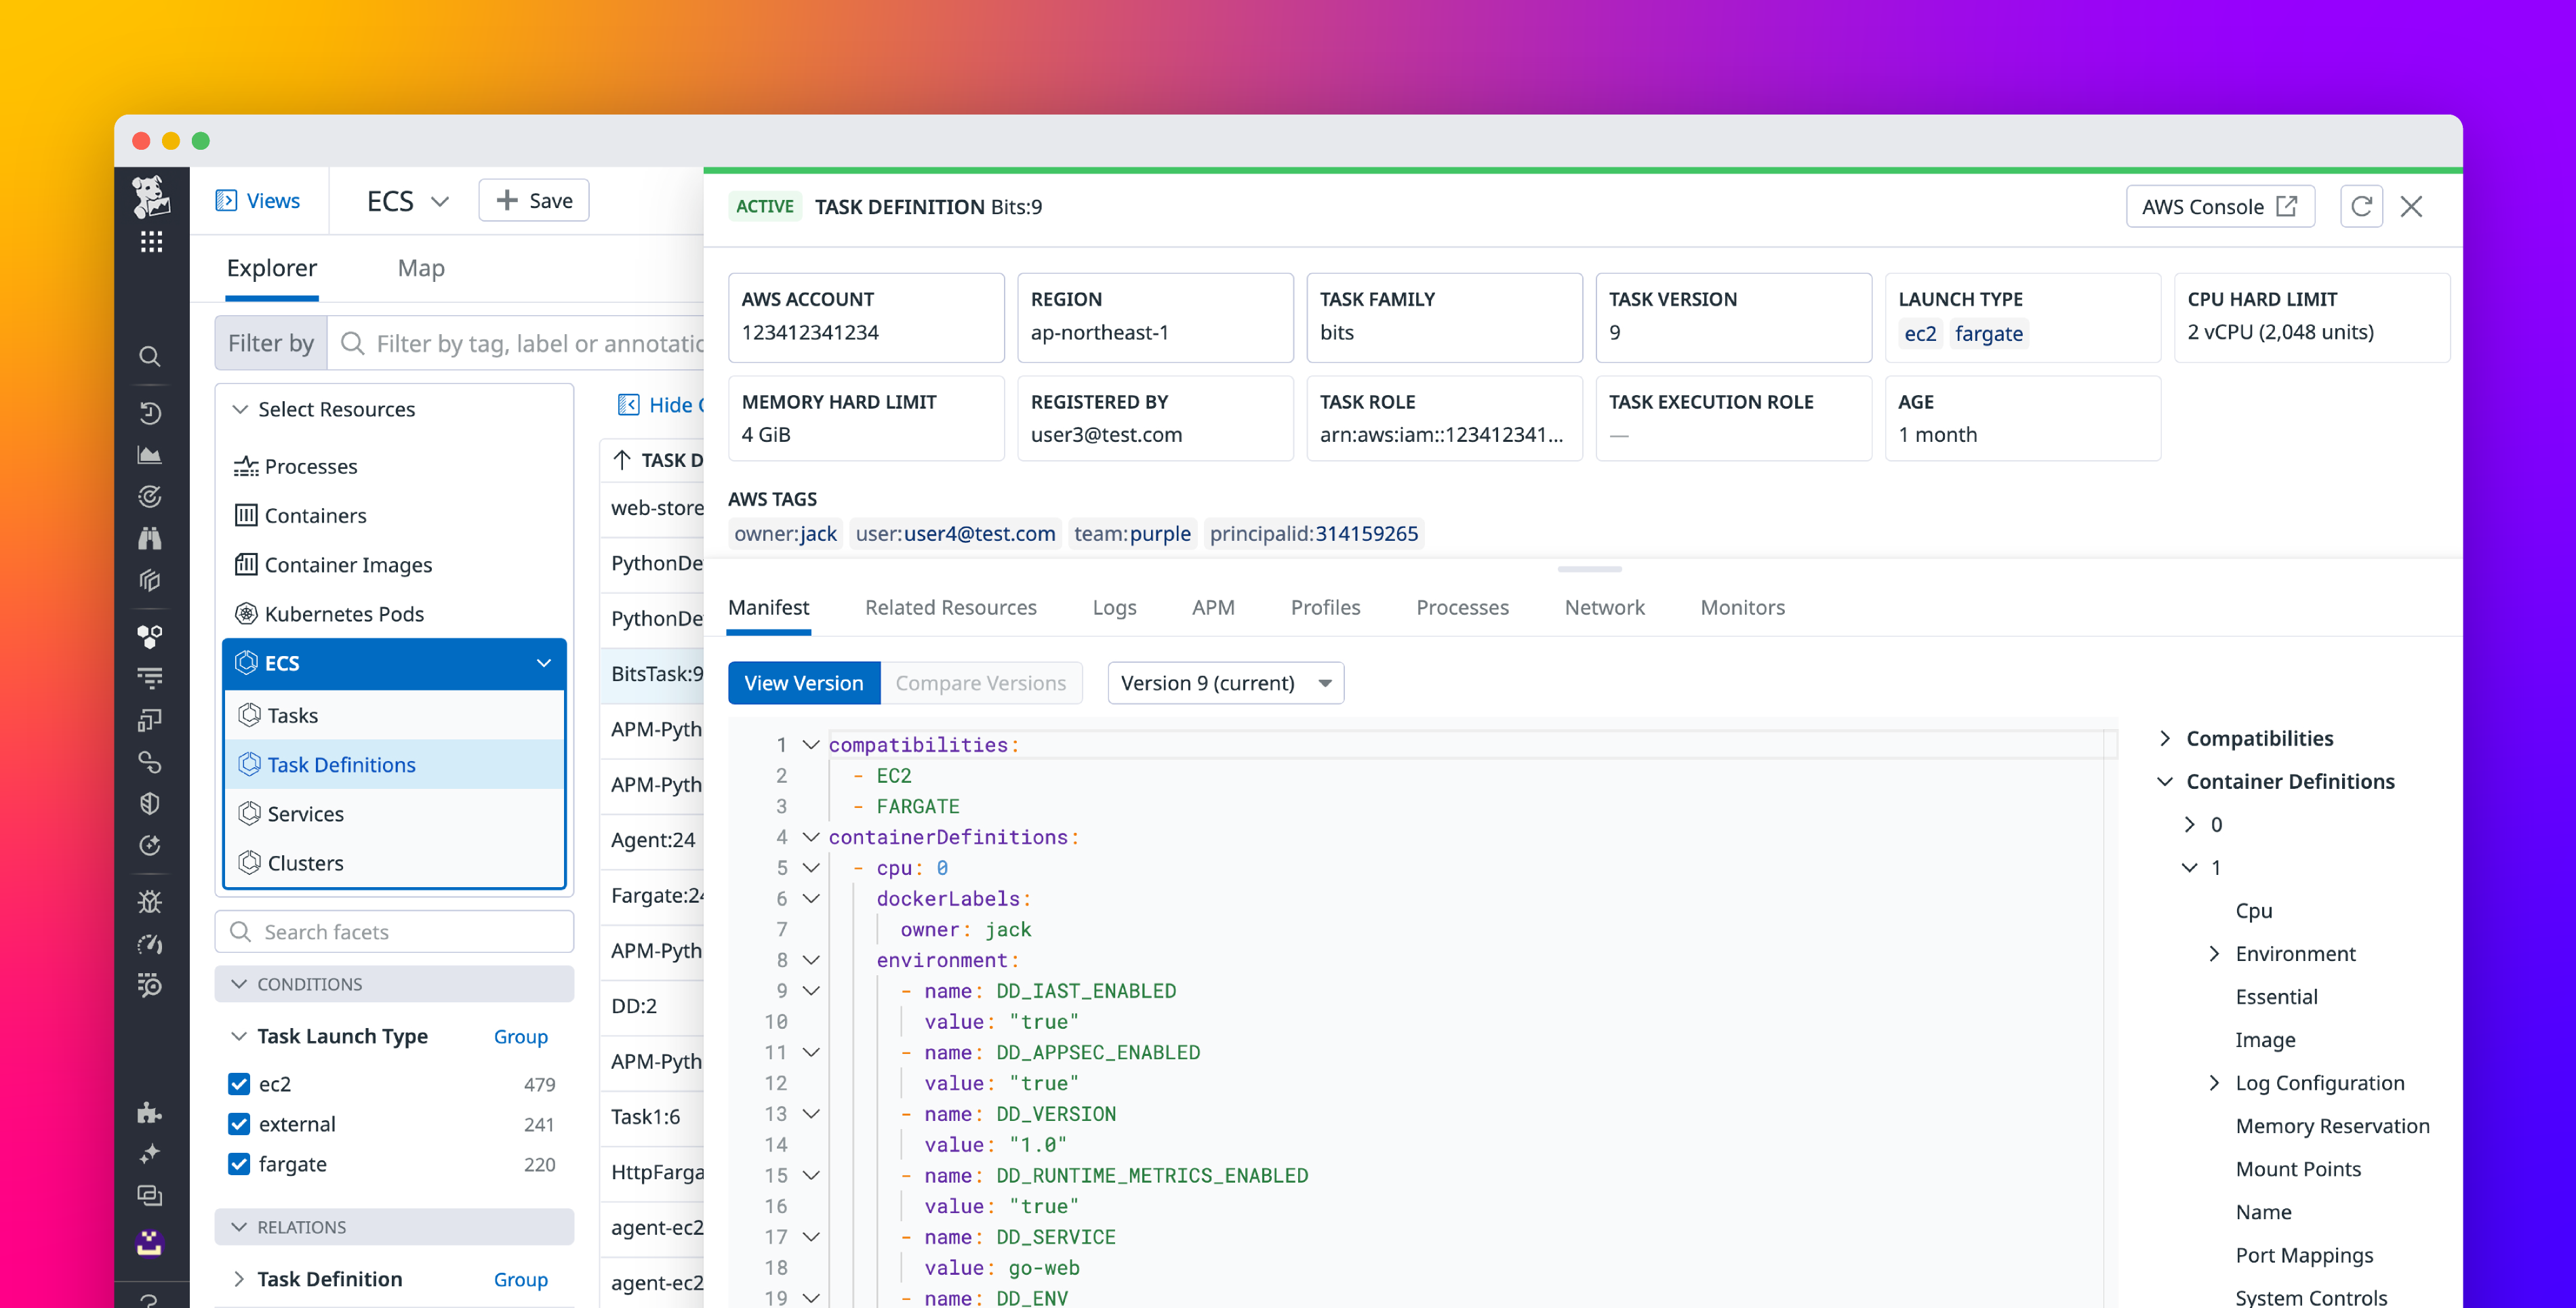Viewport: 2576px width, 1308px height.
Task: Open the Map tab in the Explorer
Action: pos(421,268)
